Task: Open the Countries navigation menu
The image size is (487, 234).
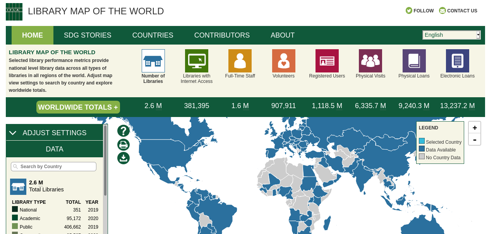Action: tap(153, 35)
